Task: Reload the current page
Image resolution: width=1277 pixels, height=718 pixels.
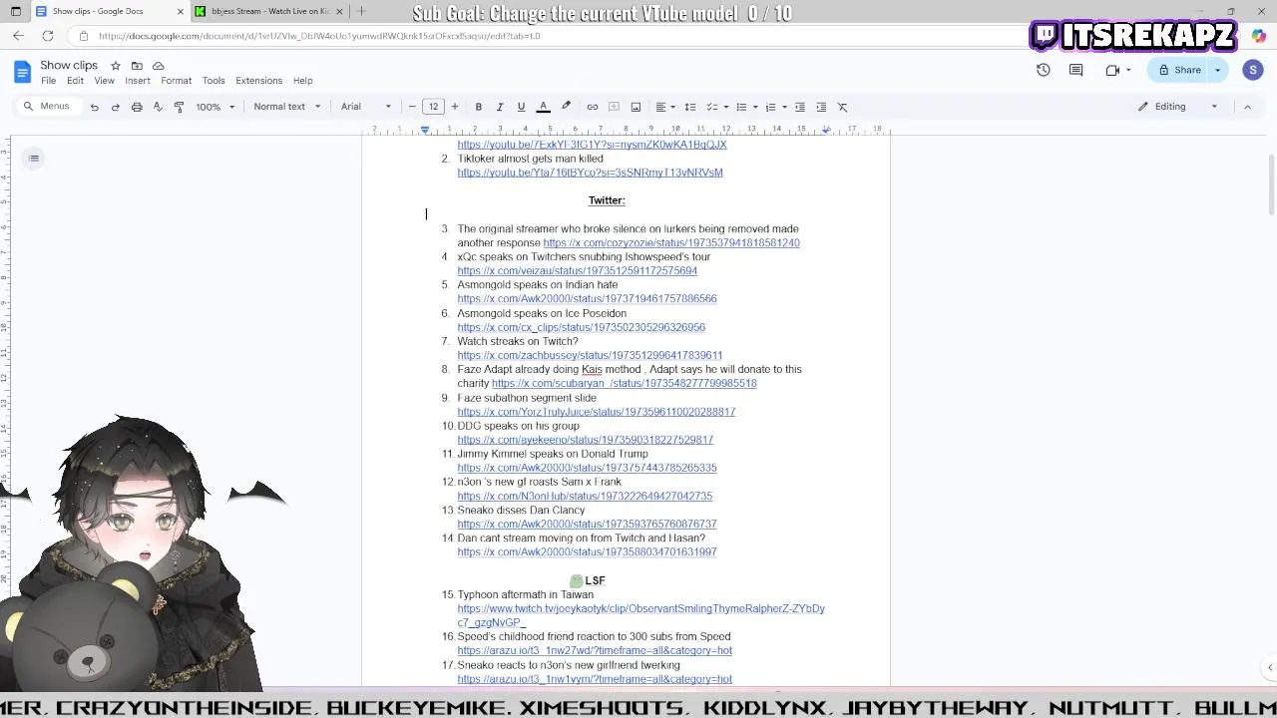Action: pos(48,36)
